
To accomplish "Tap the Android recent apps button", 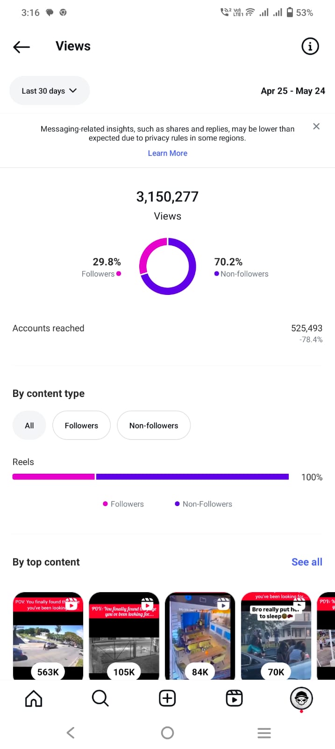I will [x=264, y=733].
